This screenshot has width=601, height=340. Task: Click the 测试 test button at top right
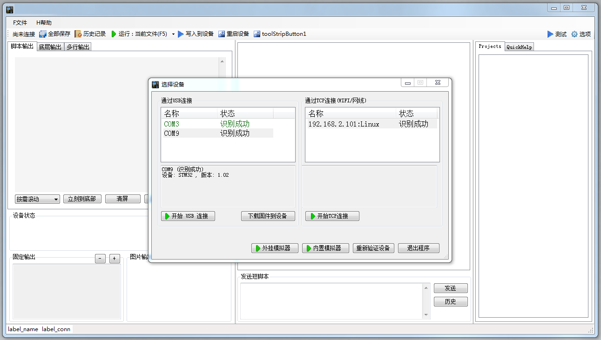(557, 34)
